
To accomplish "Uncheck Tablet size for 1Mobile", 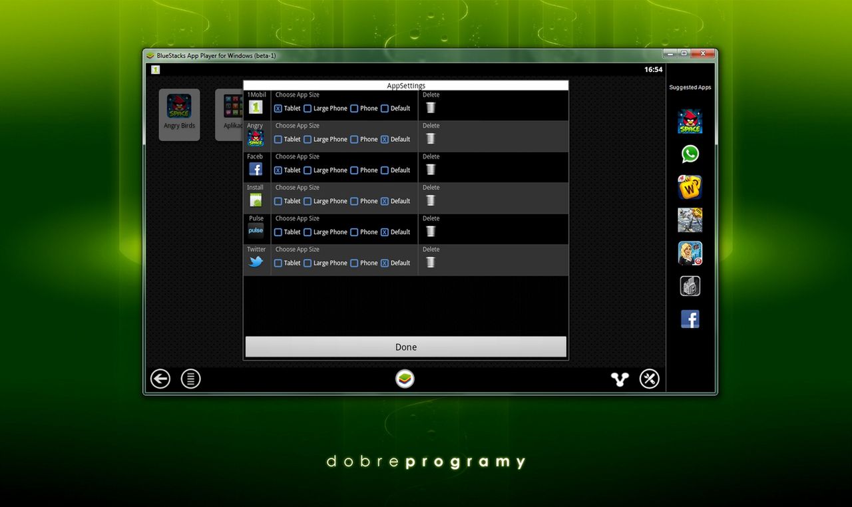I will point(278,108).
